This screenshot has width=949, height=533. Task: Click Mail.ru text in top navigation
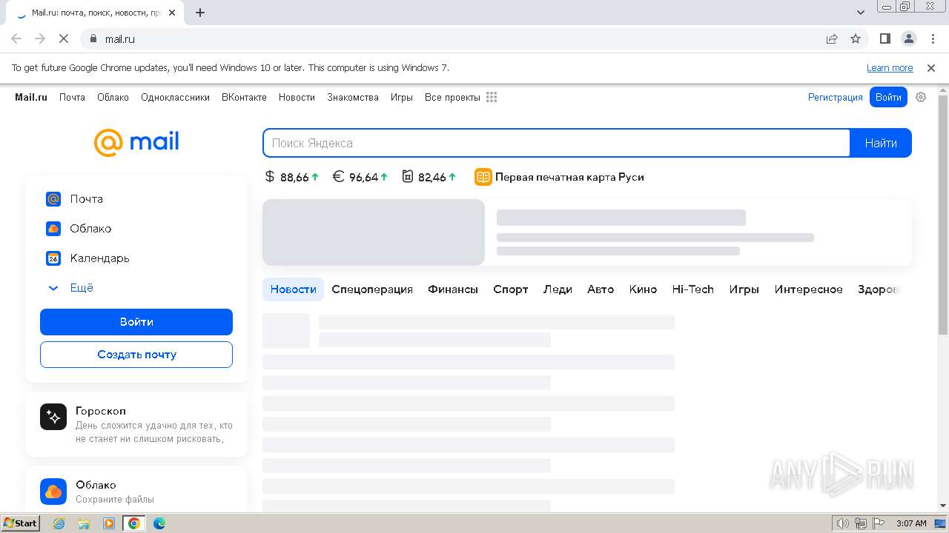pyautogui.click(x=31, y=97)
